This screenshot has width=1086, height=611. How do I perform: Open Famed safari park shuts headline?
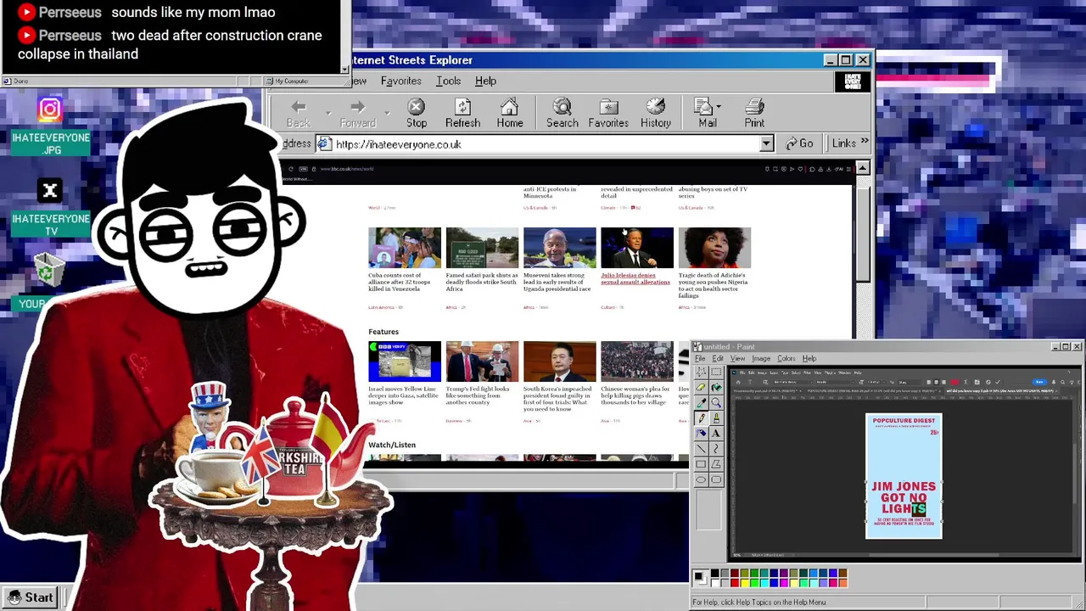pos(481,282)
